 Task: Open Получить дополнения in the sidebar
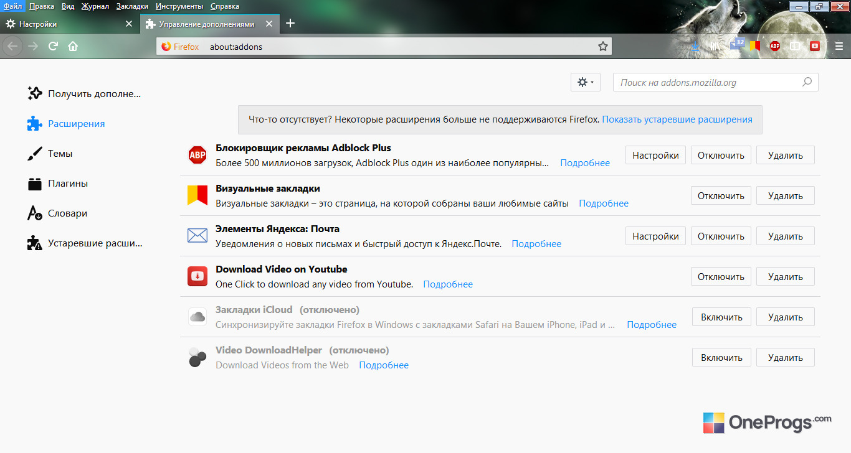(x=85, y=94)
